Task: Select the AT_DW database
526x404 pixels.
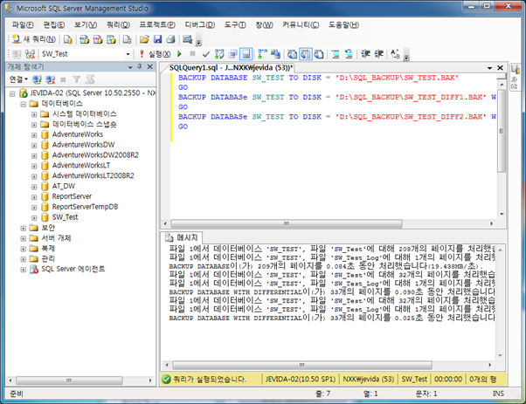Action: 64,186
